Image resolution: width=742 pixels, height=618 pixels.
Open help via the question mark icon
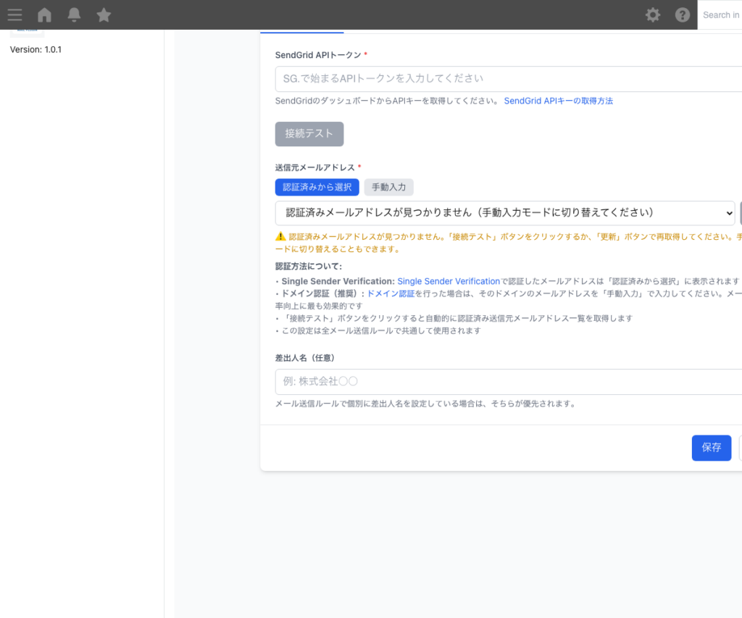point(682,14)
